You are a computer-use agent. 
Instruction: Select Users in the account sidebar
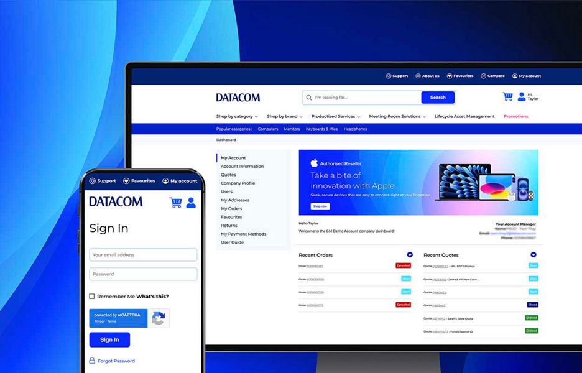[x=226, y=192]
